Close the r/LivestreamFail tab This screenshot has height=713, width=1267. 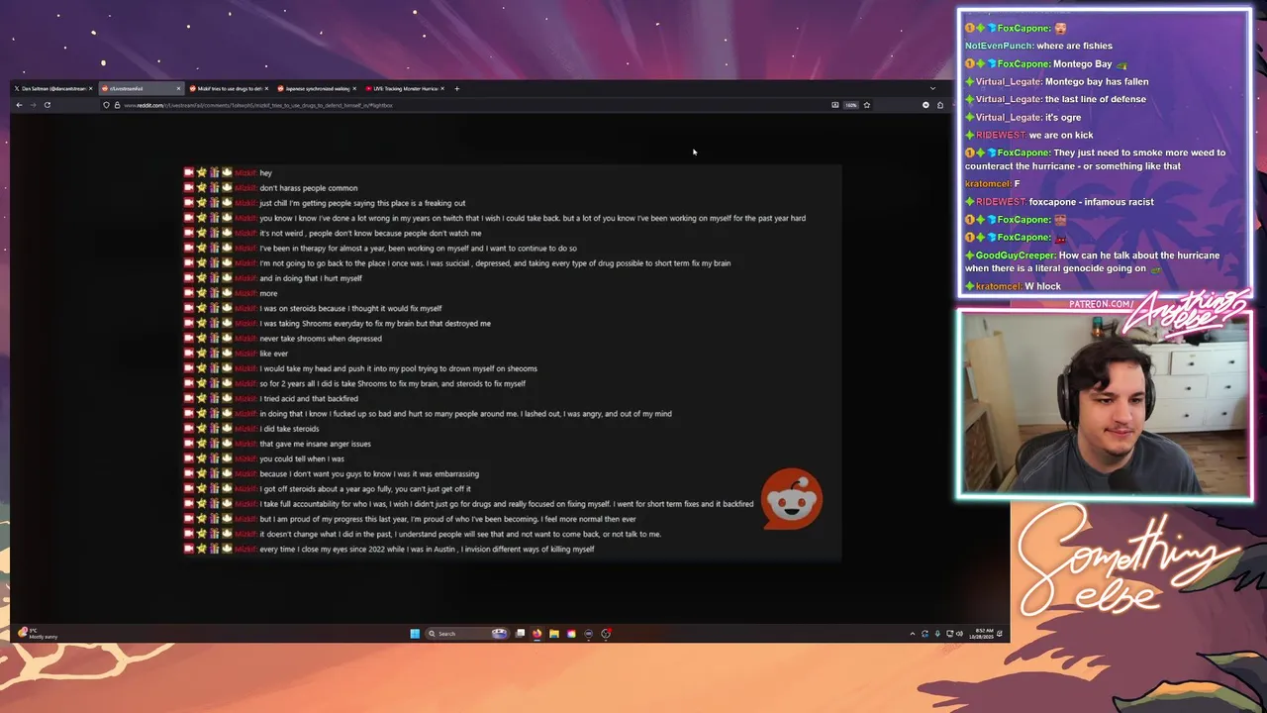(178, 88)
